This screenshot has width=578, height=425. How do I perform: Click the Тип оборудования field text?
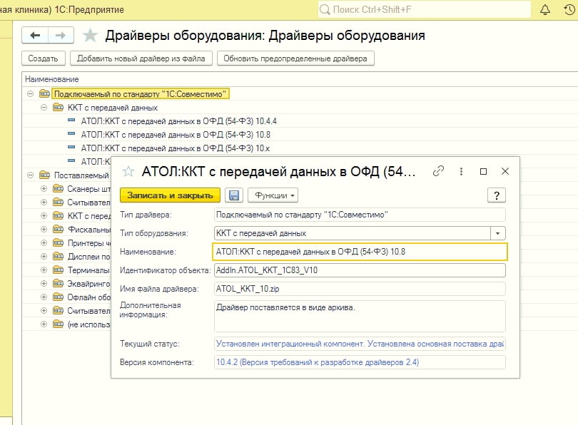[261, 233]
